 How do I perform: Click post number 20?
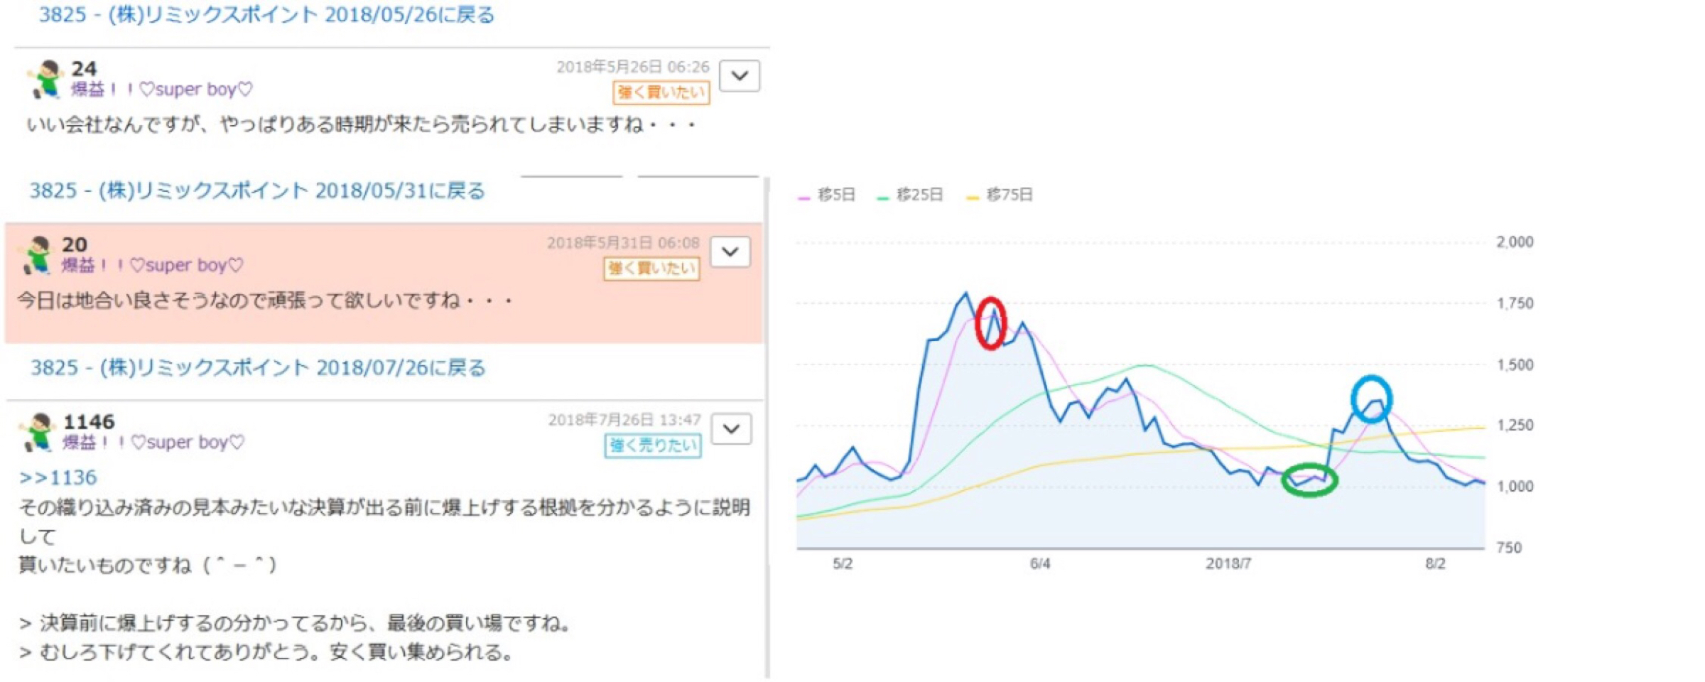(75, 245)
